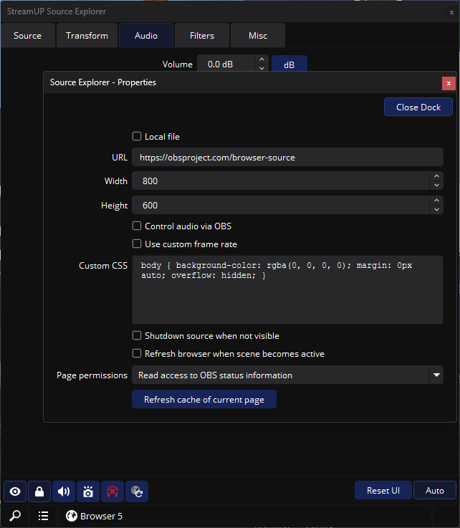
Task: Mute source using the speaker icon
Action: click(64, 491)
